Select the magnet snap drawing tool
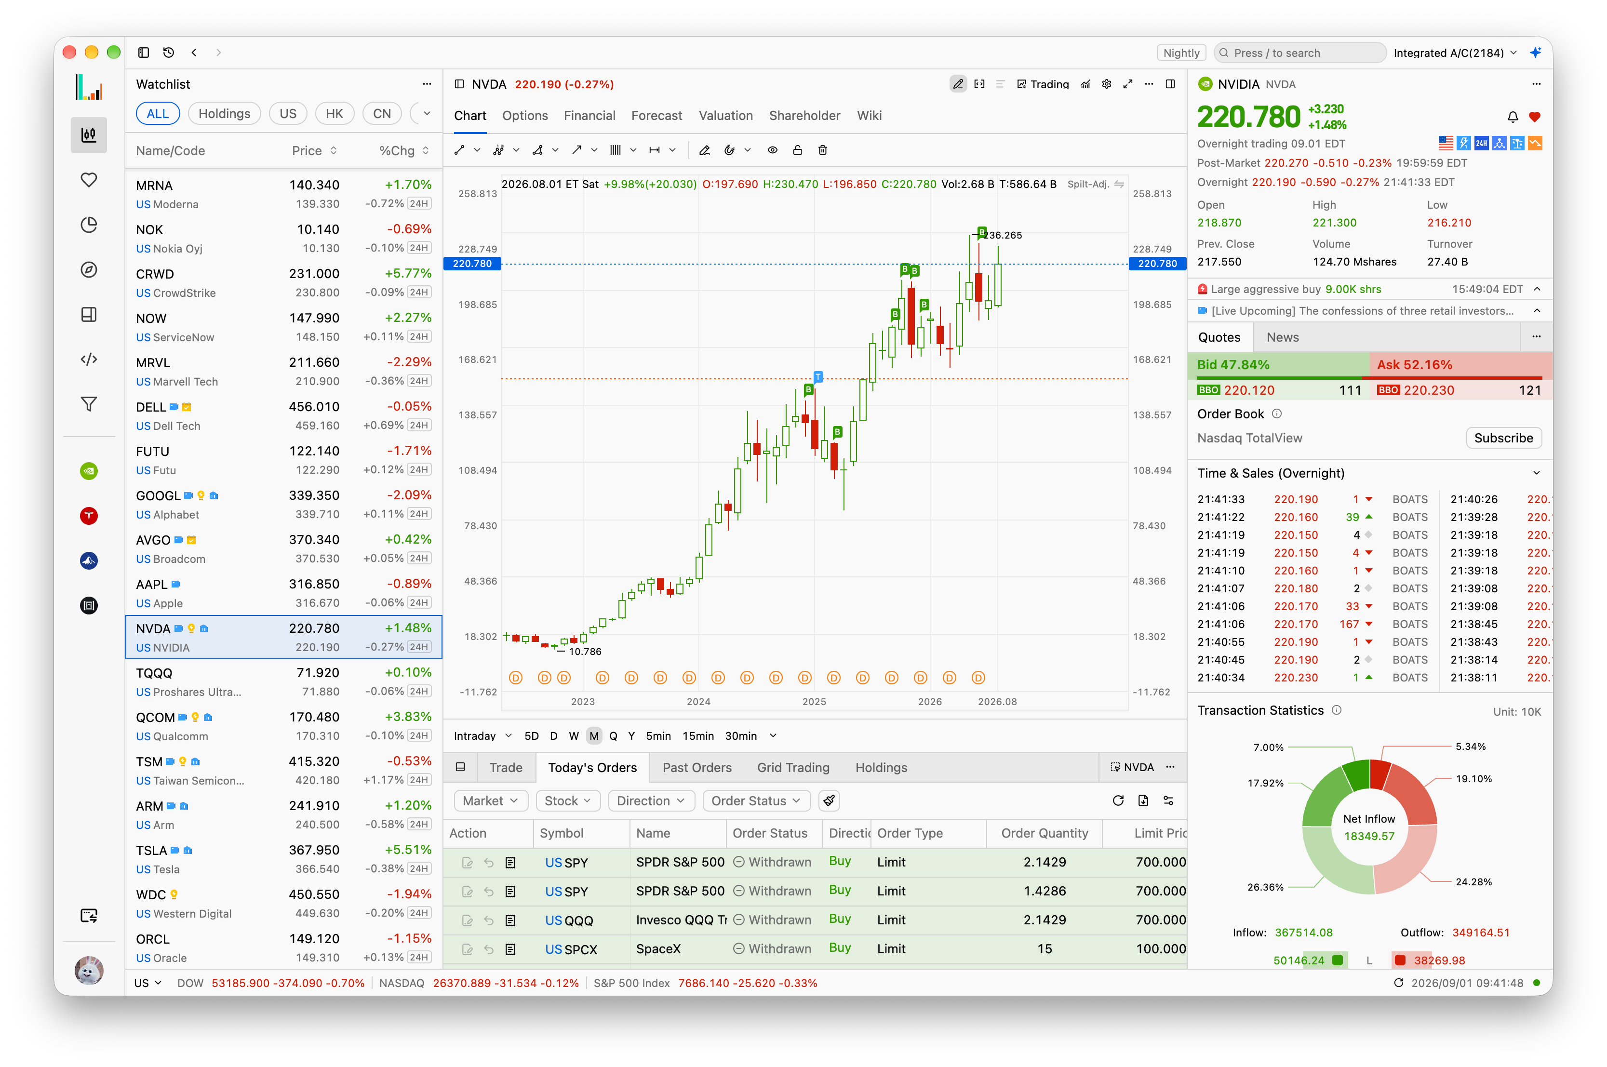This screenshot has width=1607, height=1067. (729, 150)
